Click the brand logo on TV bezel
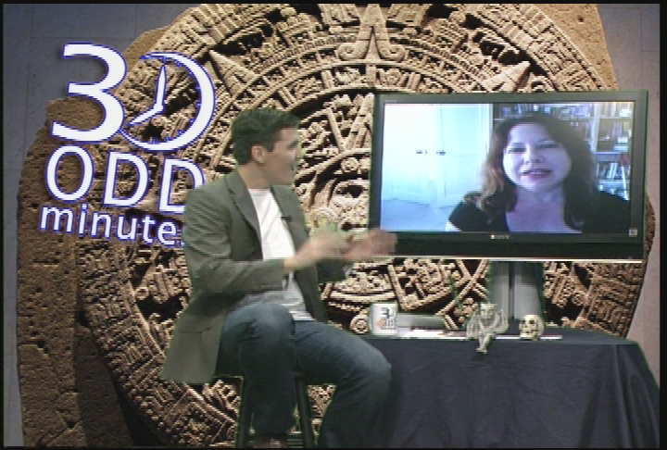The width and height of the screenshot is (667, 450). tap(507, 239)
